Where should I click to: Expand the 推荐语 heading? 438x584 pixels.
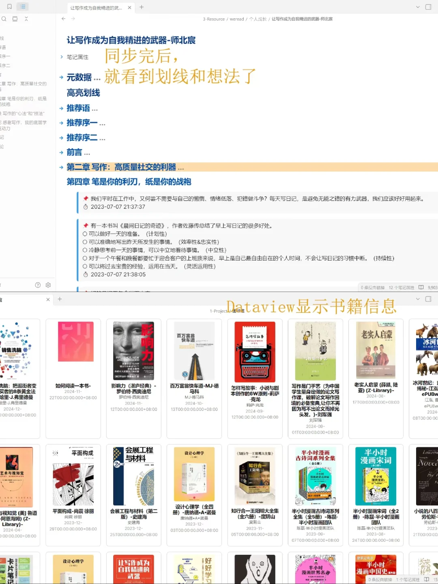62,108
